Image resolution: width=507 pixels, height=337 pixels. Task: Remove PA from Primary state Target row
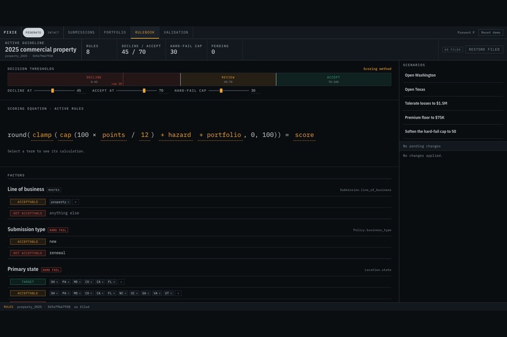click(x=68, y=282)
